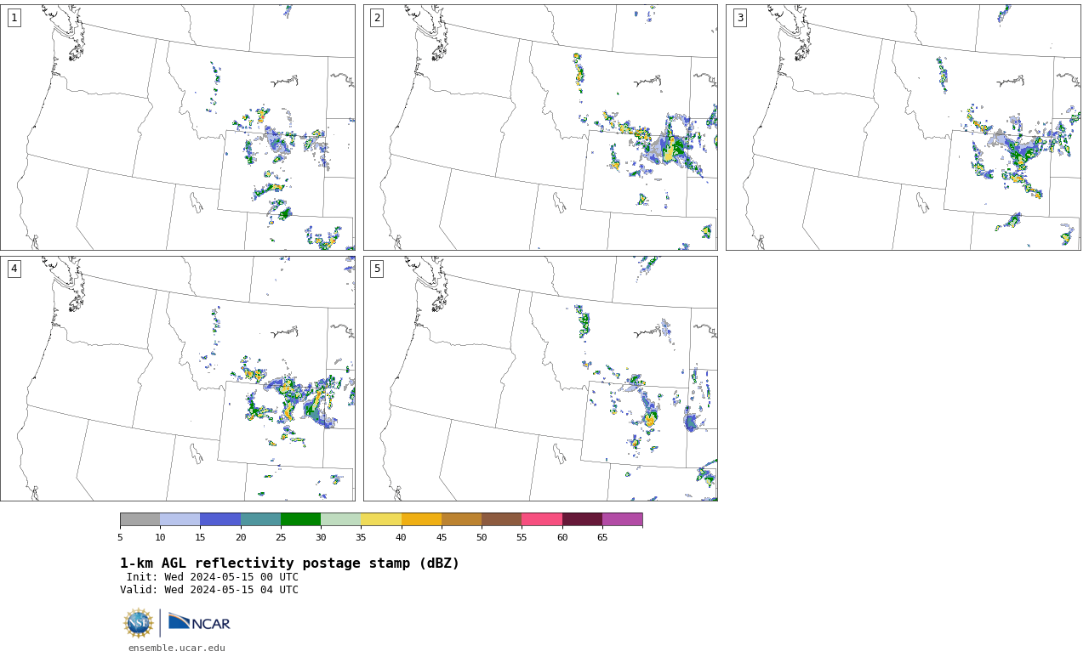
Task: Select the pink 55-60 dBZ swatch
Action: click(x=542, y=519)
